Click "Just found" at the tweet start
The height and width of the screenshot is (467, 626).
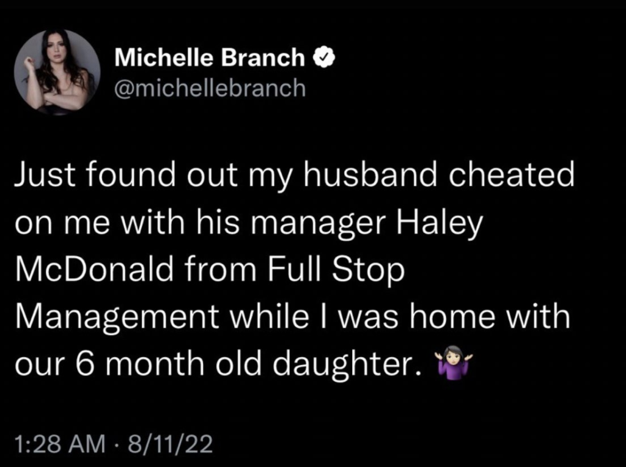(95, 175)
